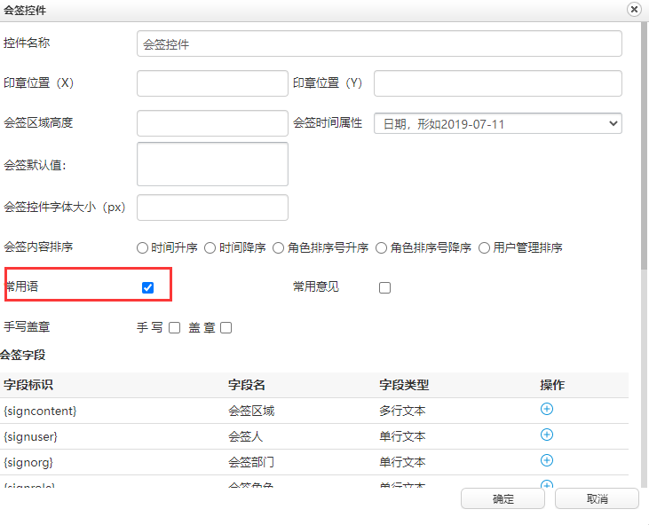The height and width of the screenshot is (525, 649).
Task: Click the plus icon for {signcontent} row
Action: tap(547, 409)
